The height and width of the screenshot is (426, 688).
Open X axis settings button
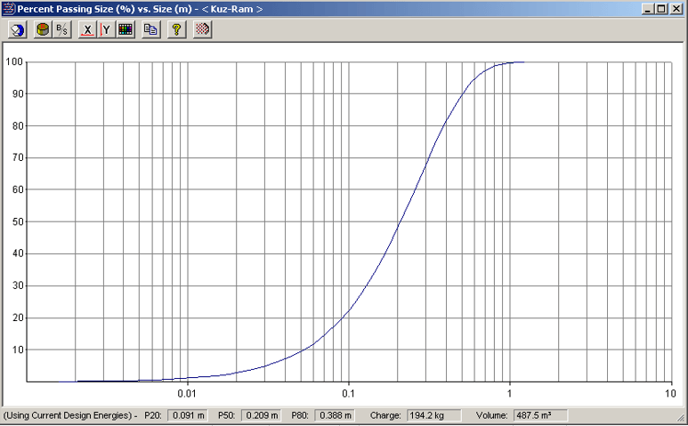tap(87, 29)
